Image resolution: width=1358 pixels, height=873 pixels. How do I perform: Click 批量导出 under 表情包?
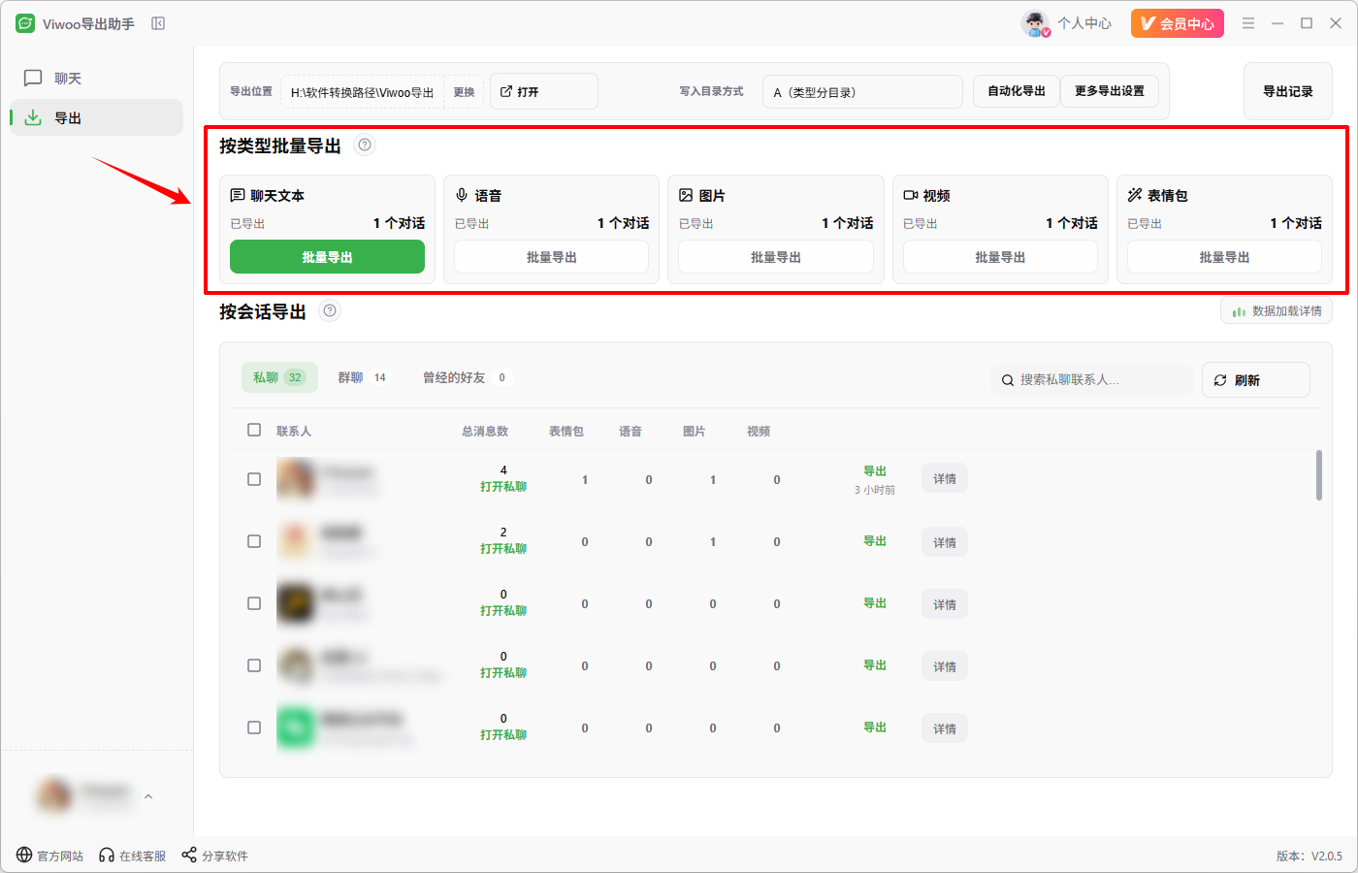1224,257
